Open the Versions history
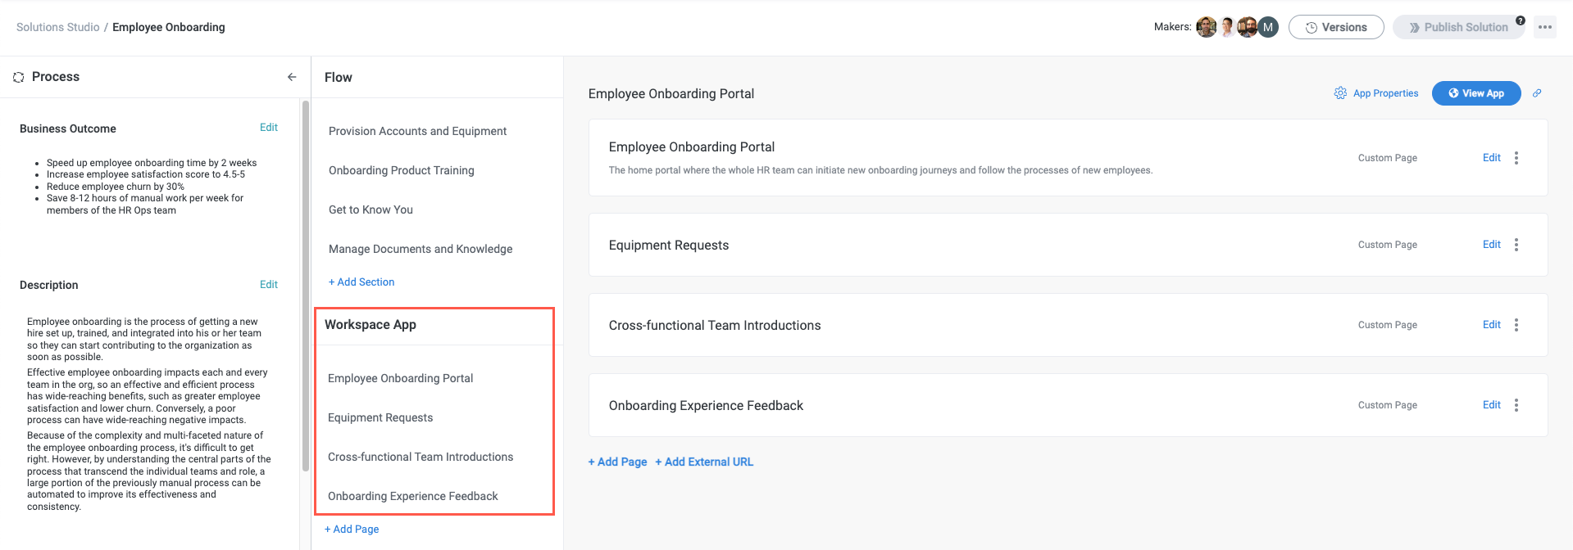The height and width of the screenshot is (550, 1573). pyautogui.click(x=1335, y=27)
